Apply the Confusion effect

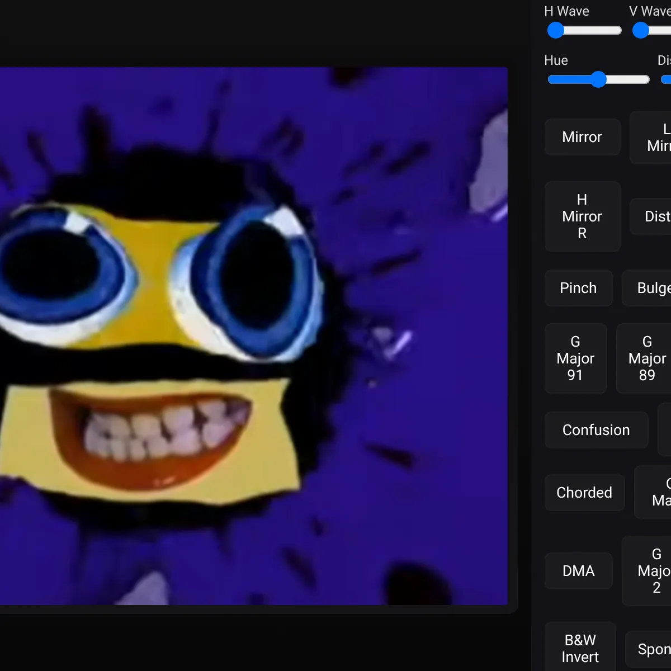(596, 430)
